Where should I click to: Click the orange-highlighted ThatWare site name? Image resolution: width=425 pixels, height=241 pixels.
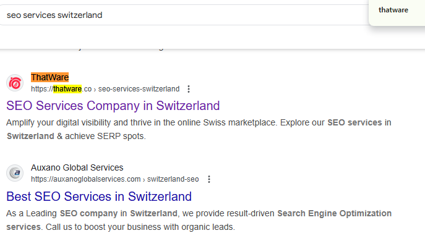(x=50, y=77)
